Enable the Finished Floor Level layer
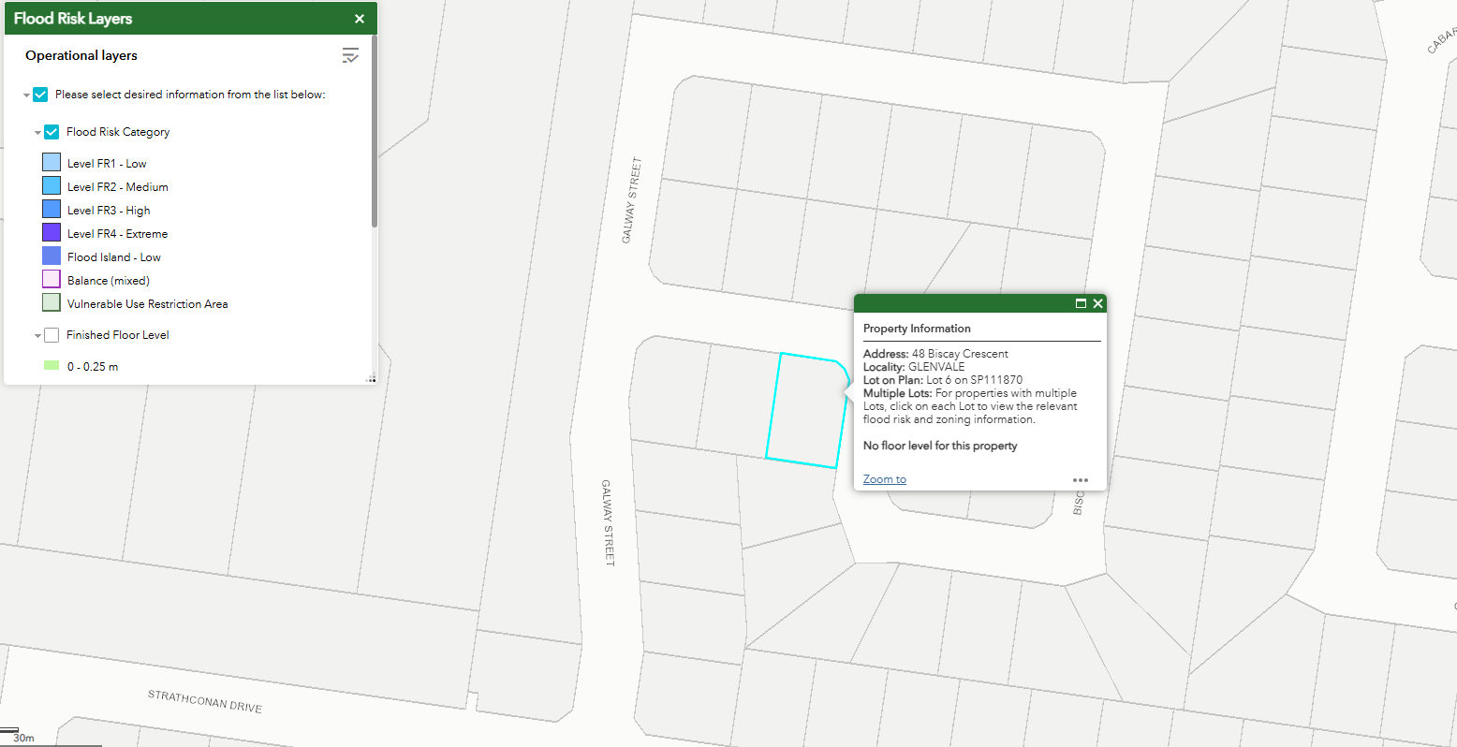 tap(52, 335)
